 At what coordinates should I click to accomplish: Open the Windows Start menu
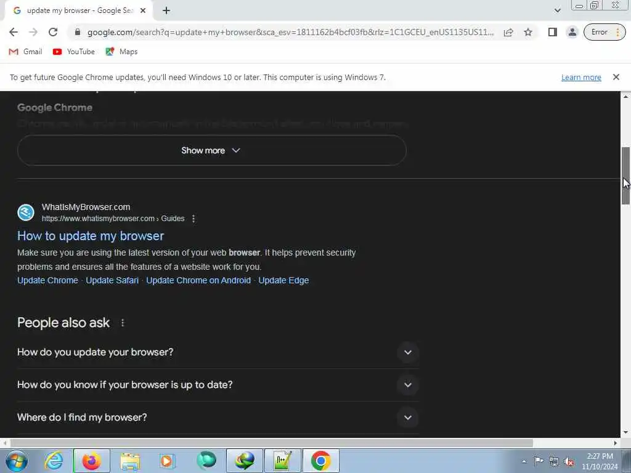point(17,461)
